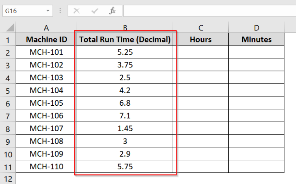The image size is (296, 184).
Task: Click the Minutes header cell
Action: pos(256,39)
